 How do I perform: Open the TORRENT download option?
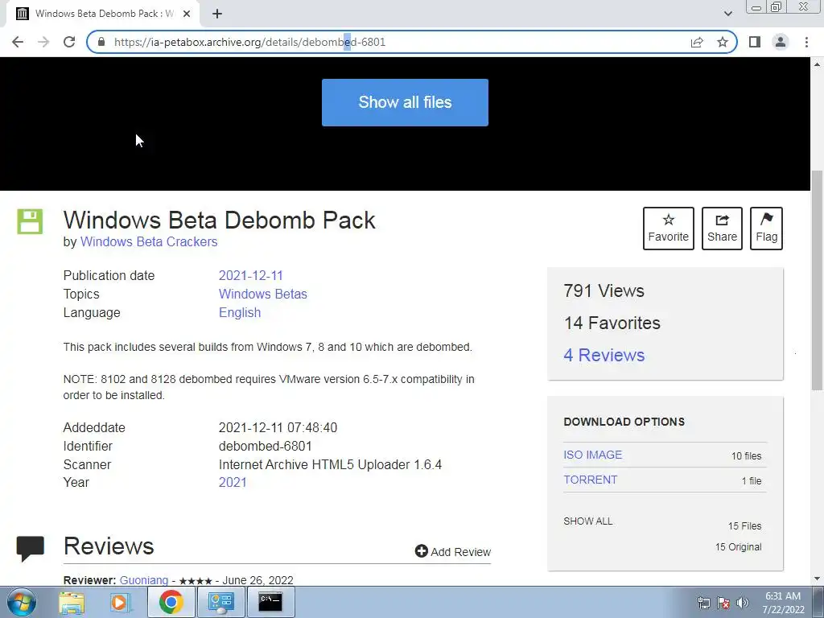[x=590, y=480]
